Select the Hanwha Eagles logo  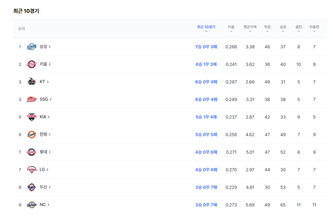pos(31,134)
